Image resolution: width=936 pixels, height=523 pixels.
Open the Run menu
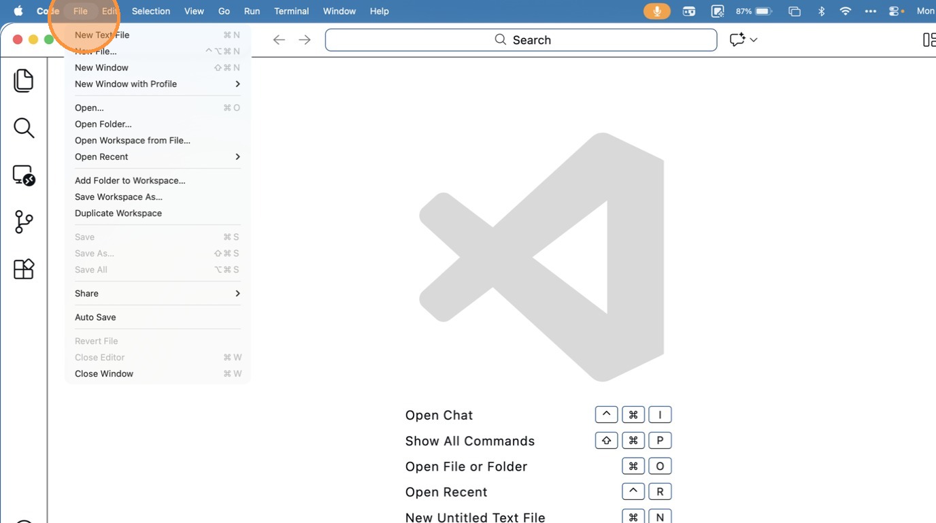pos(252,11)
